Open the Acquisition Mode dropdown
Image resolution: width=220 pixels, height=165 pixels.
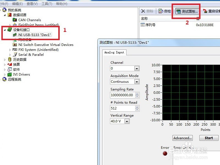[x=137, y=81]
